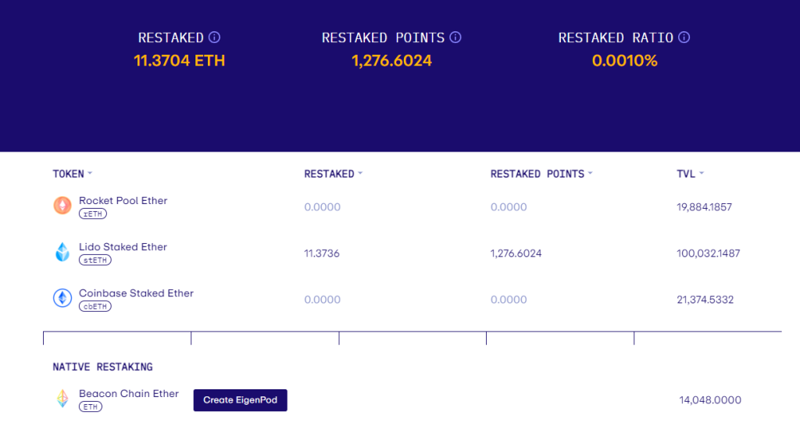Viewport: 800px width, 444px height.
Task: Click the cbETH symbol badge
Action: tap(95, 306)
